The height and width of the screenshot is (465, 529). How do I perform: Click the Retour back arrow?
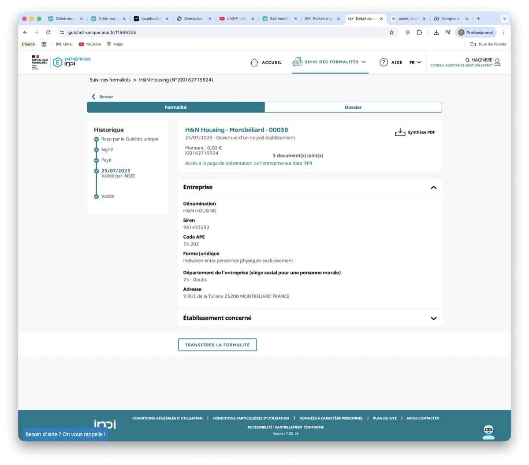point(93,96)
